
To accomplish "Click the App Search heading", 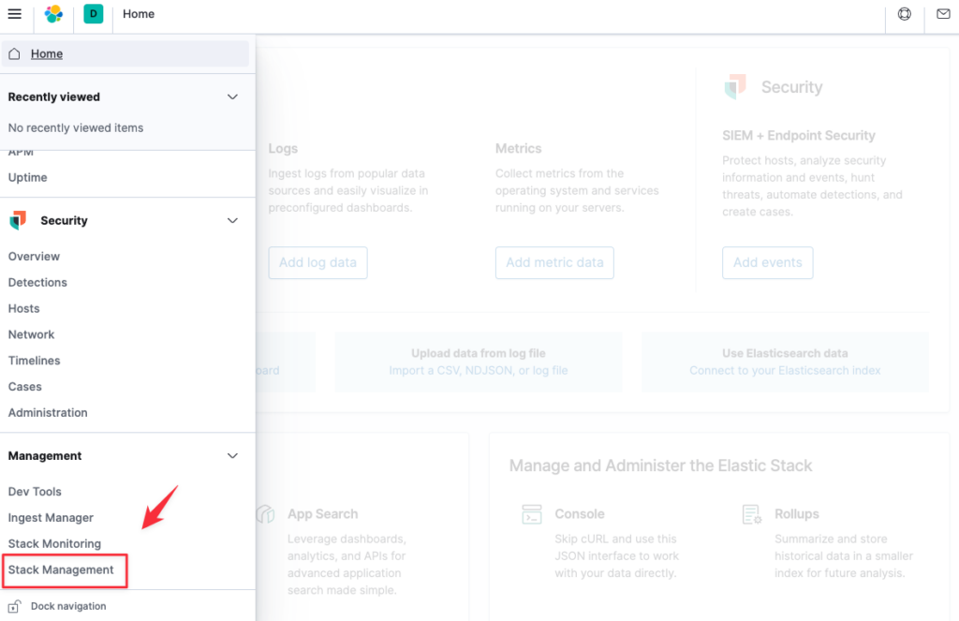I will [323, 514].
